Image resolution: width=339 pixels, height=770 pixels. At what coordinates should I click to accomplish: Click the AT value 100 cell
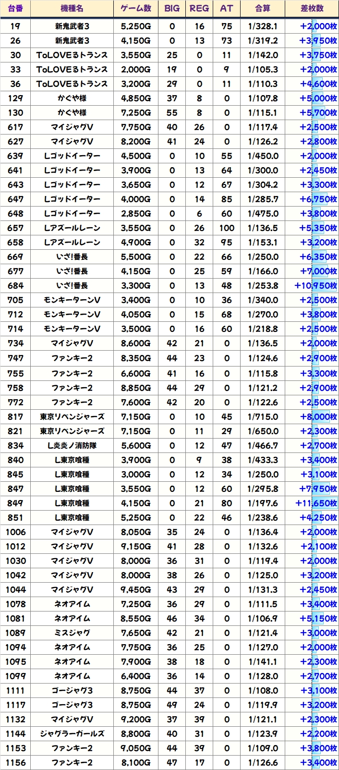[226, 228]
